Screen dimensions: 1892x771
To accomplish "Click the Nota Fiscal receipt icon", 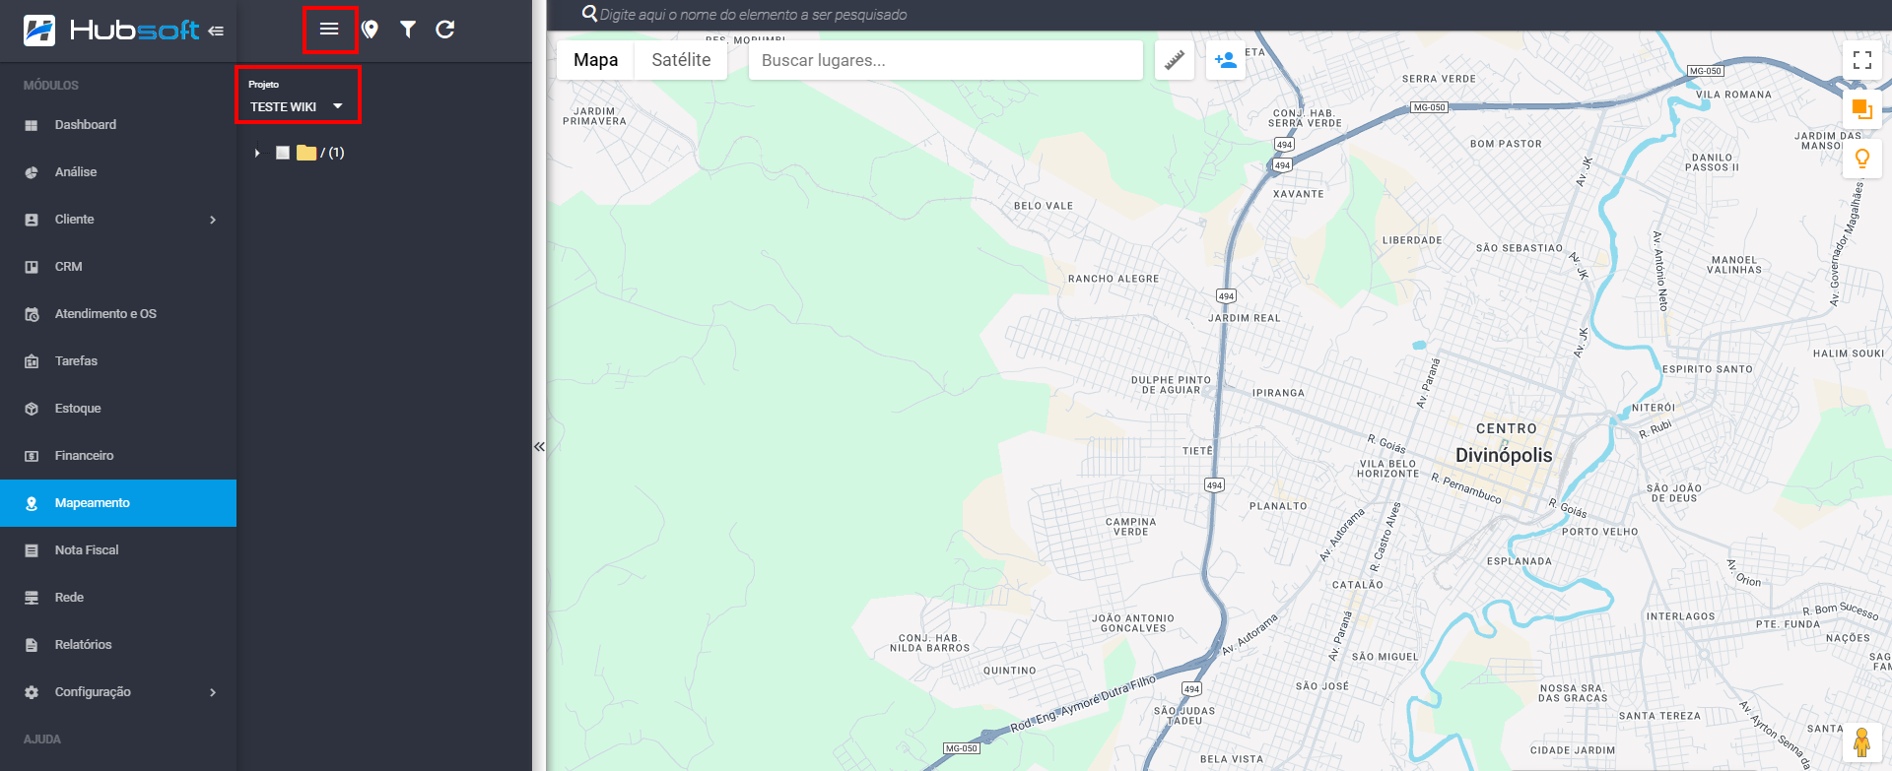I will tap(32, 550).
